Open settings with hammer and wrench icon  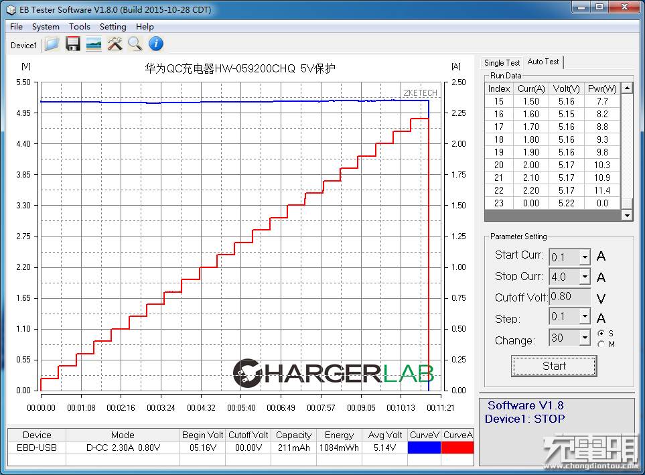[115, 44]
